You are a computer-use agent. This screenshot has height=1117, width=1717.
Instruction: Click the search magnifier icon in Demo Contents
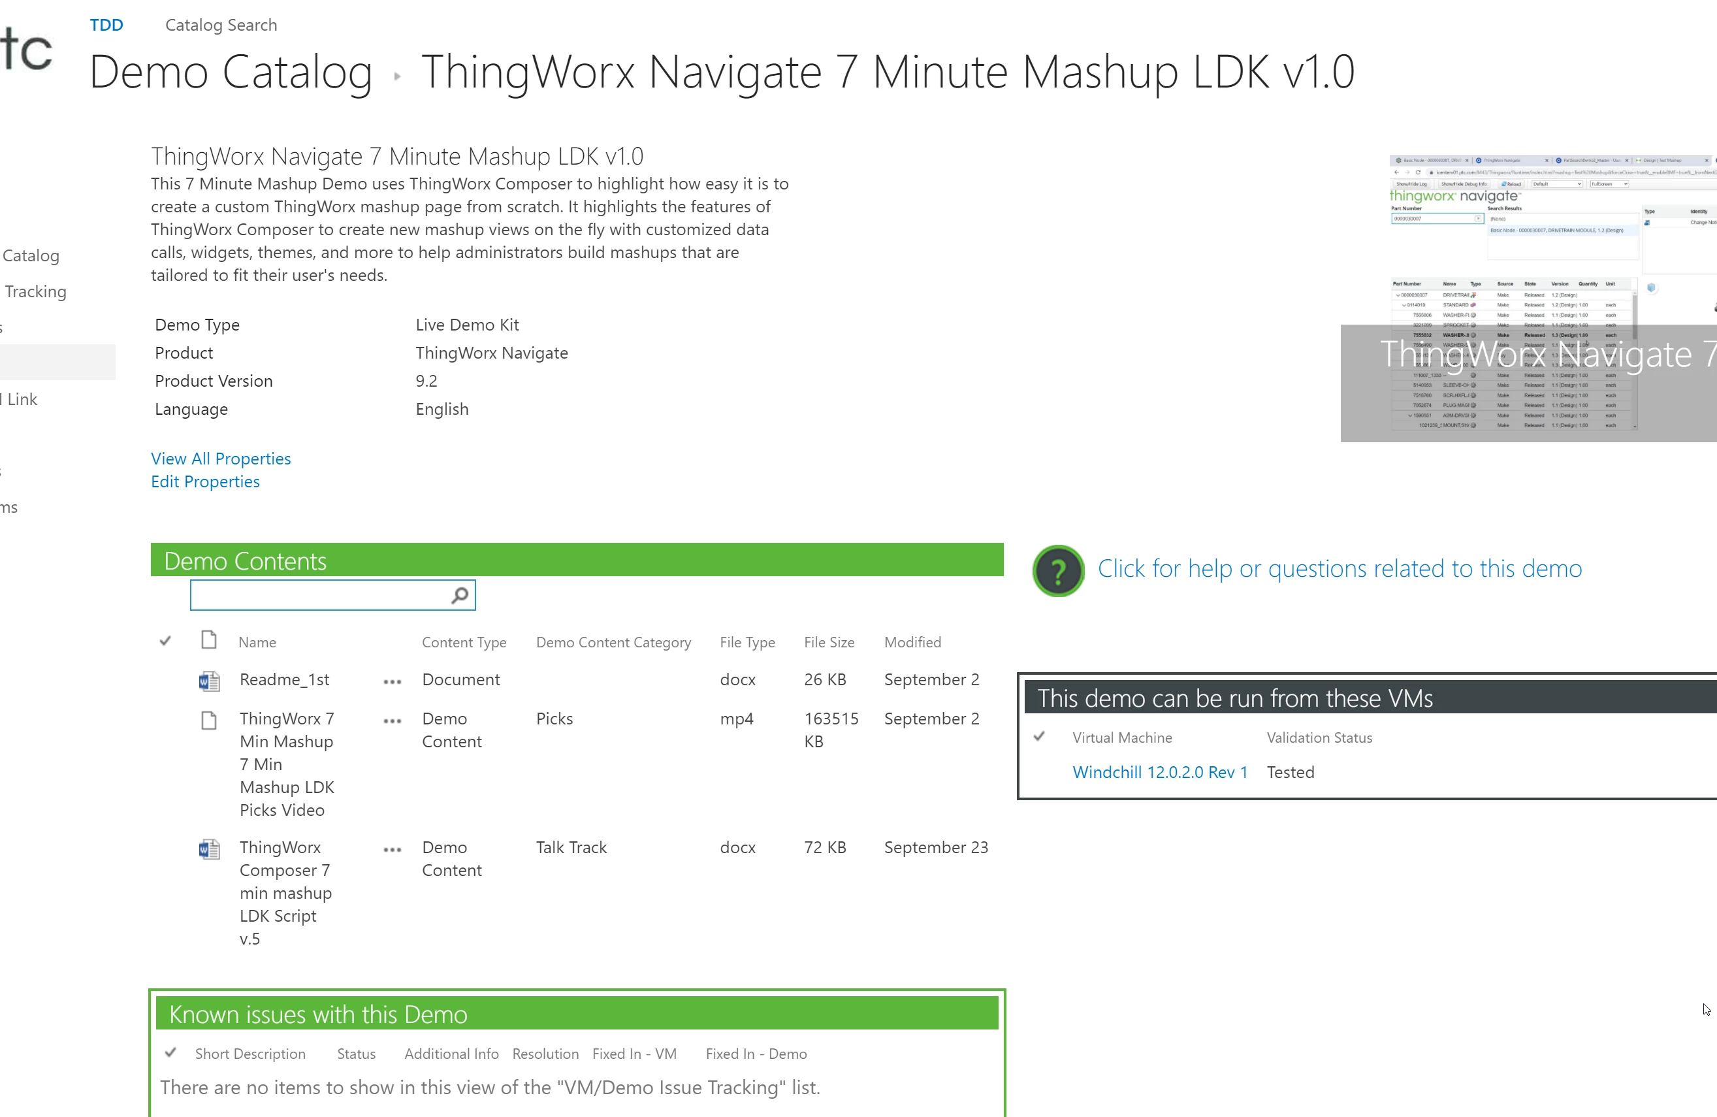click(460, 595)
